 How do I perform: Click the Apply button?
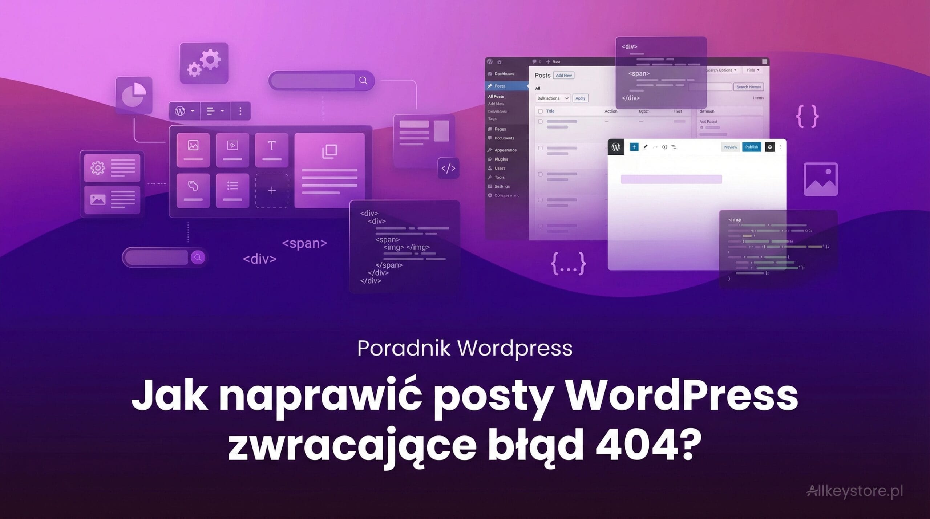pyautogui.click(x=580, y=98)
